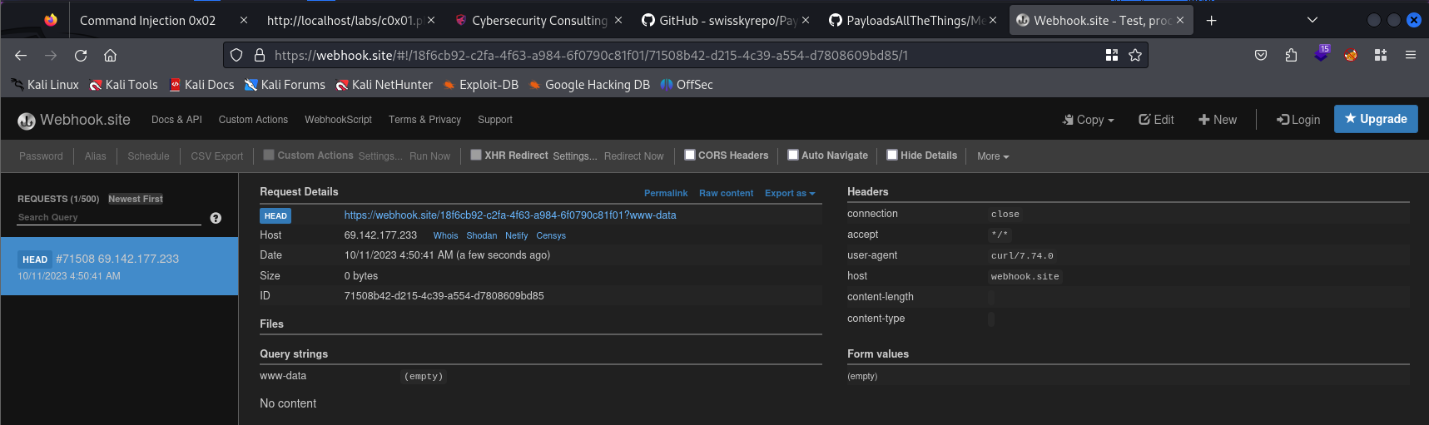1429x425 pixels.
Task: Open the Schedule setting
Action: click(148, 156)
